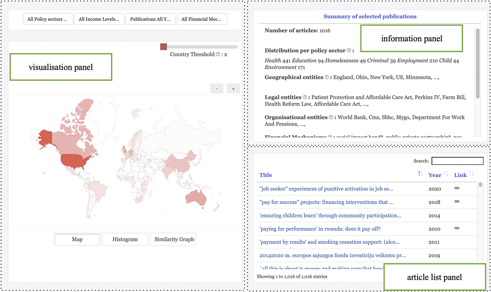Zoom in the map with plus button

[x=233, y=89]
